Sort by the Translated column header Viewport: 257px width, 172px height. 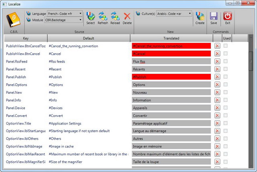pyautogui.click(x=171, y=38)
